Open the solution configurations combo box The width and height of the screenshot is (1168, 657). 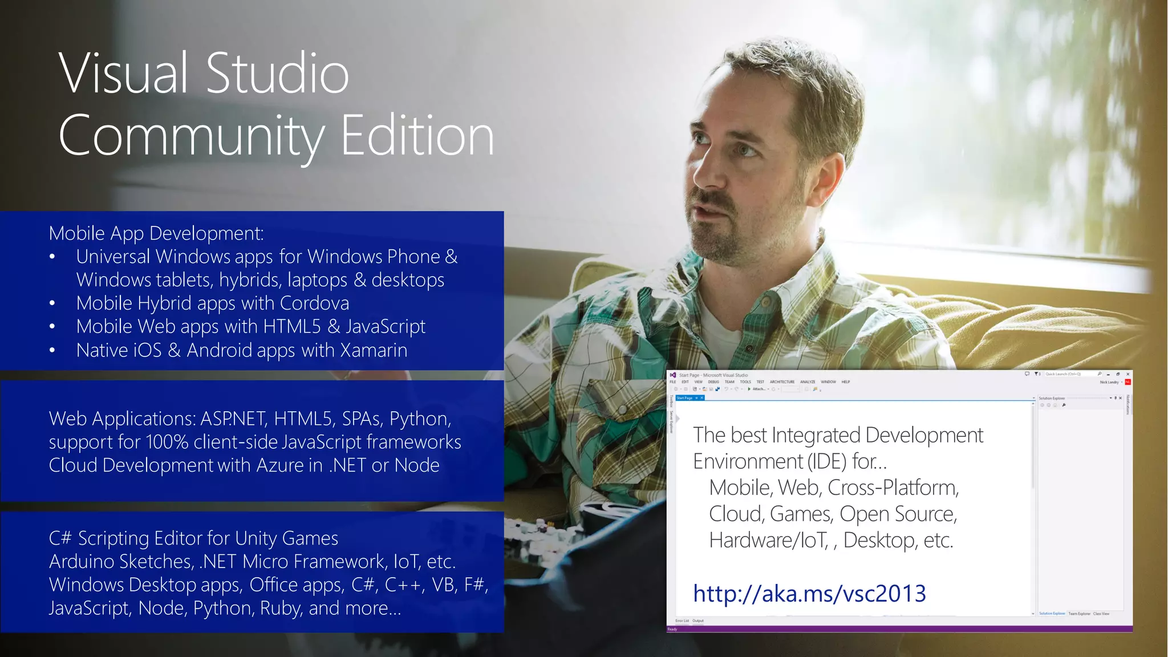click(x=790, y=389)
